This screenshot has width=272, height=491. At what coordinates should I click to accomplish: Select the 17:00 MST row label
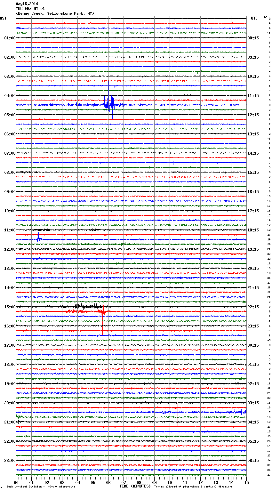(10, 345)
